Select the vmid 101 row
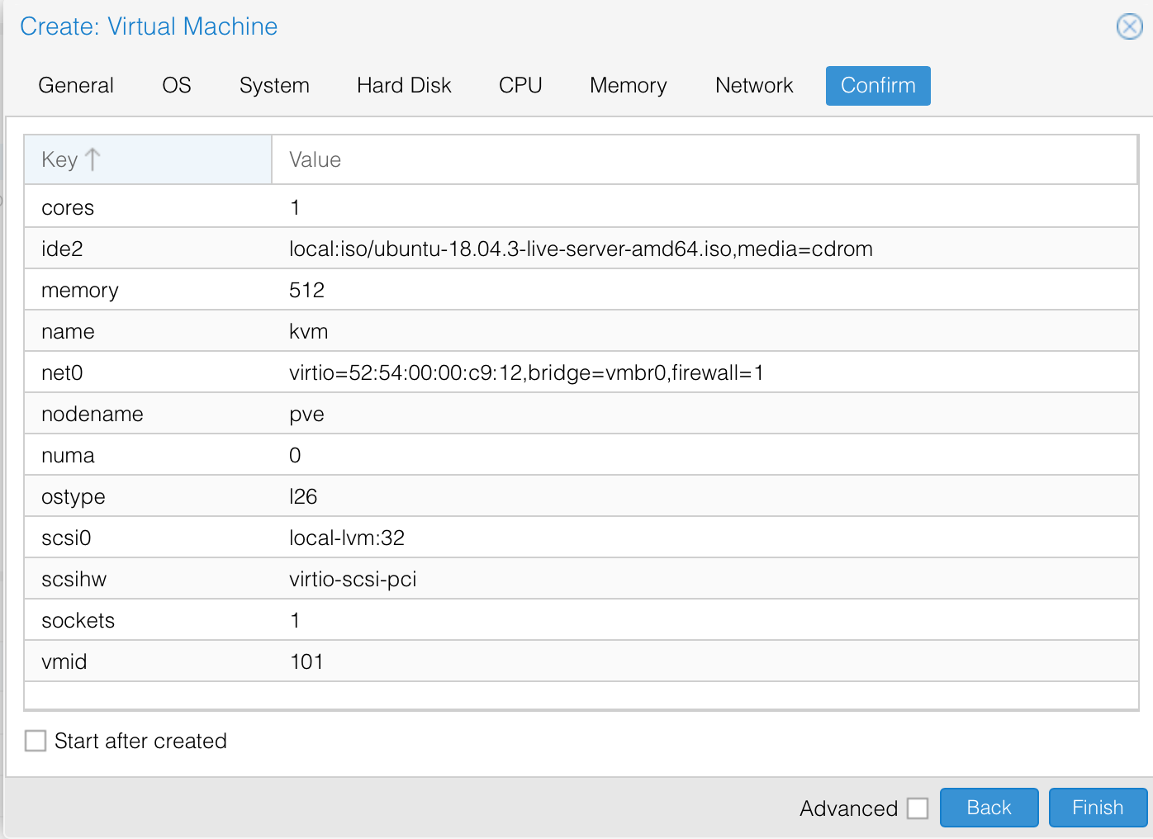 [x=306, y=661]
